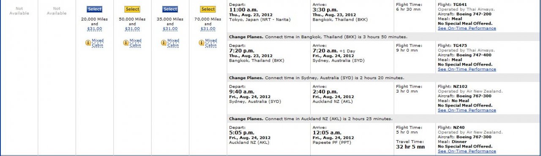See On-Time Performance for flight NZ40

467,151
